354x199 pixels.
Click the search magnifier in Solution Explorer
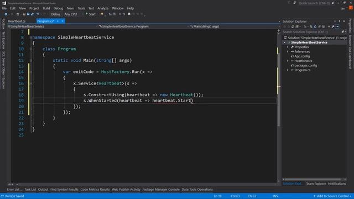343,32
